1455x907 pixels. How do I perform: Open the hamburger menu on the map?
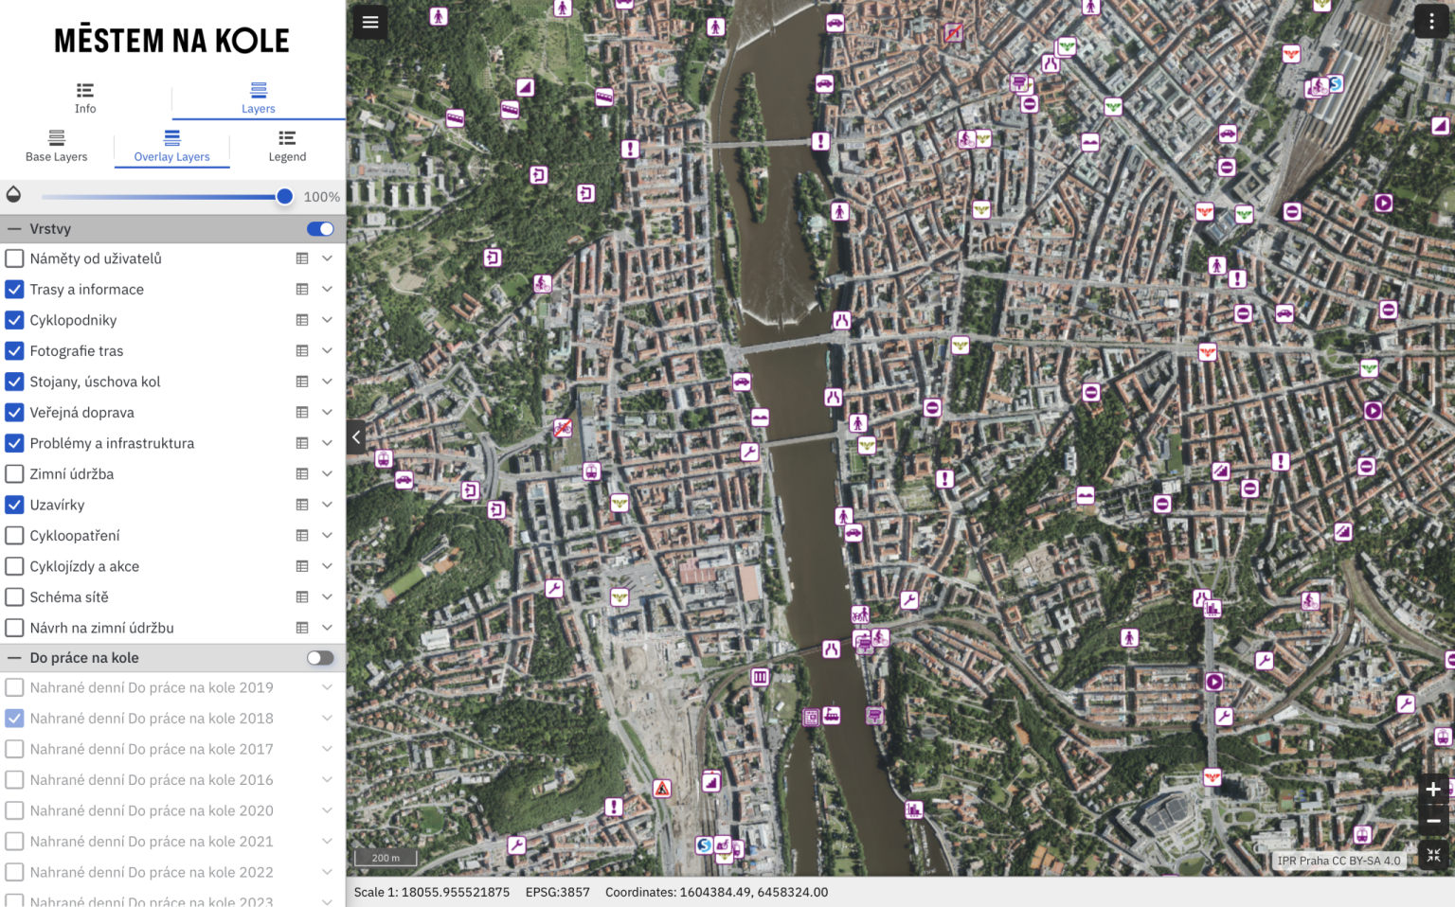[x=370, y=22]
